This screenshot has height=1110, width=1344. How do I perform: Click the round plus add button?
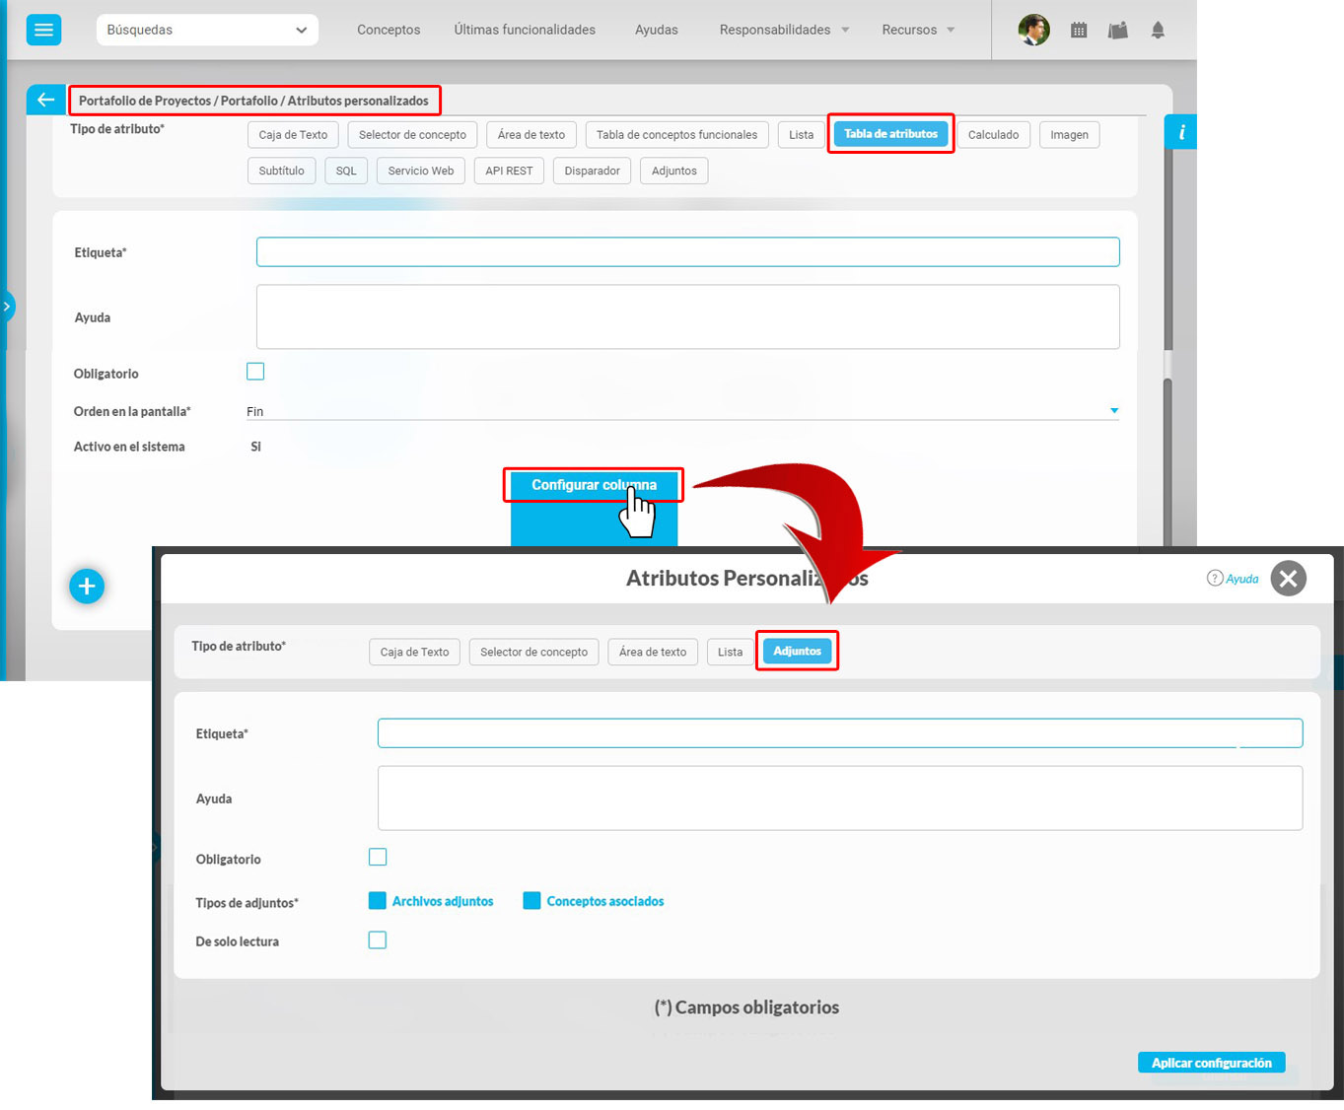pyautogui.click(x=87, y=587)
